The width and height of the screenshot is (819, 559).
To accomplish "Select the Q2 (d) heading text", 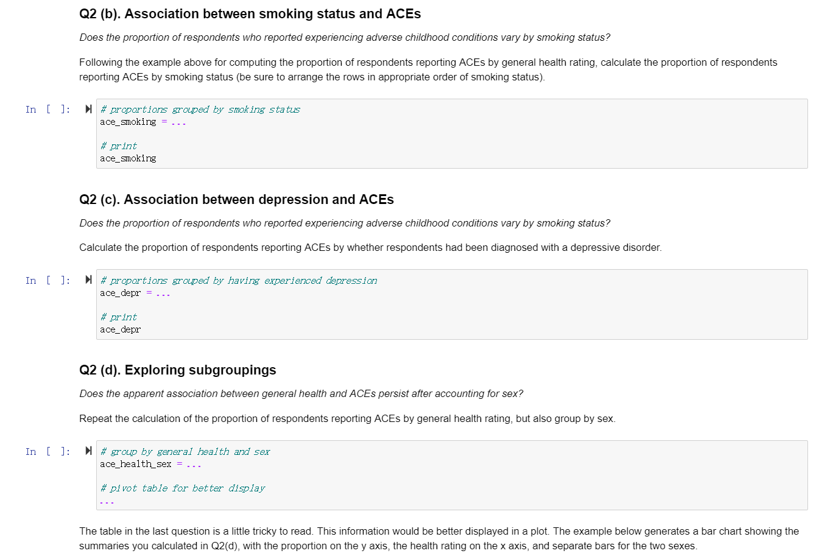I will click(x=178, y=370).
